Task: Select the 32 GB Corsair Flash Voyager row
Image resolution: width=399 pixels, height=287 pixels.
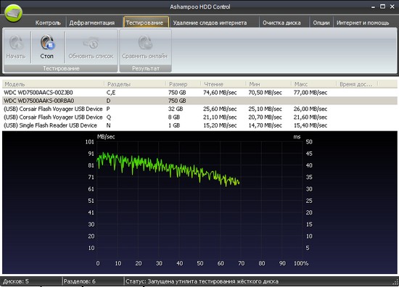Action: point(199,109)
